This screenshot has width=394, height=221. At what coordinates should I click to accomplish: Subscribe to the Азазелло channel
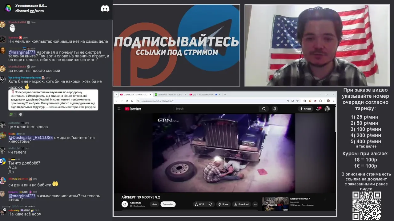168,204
